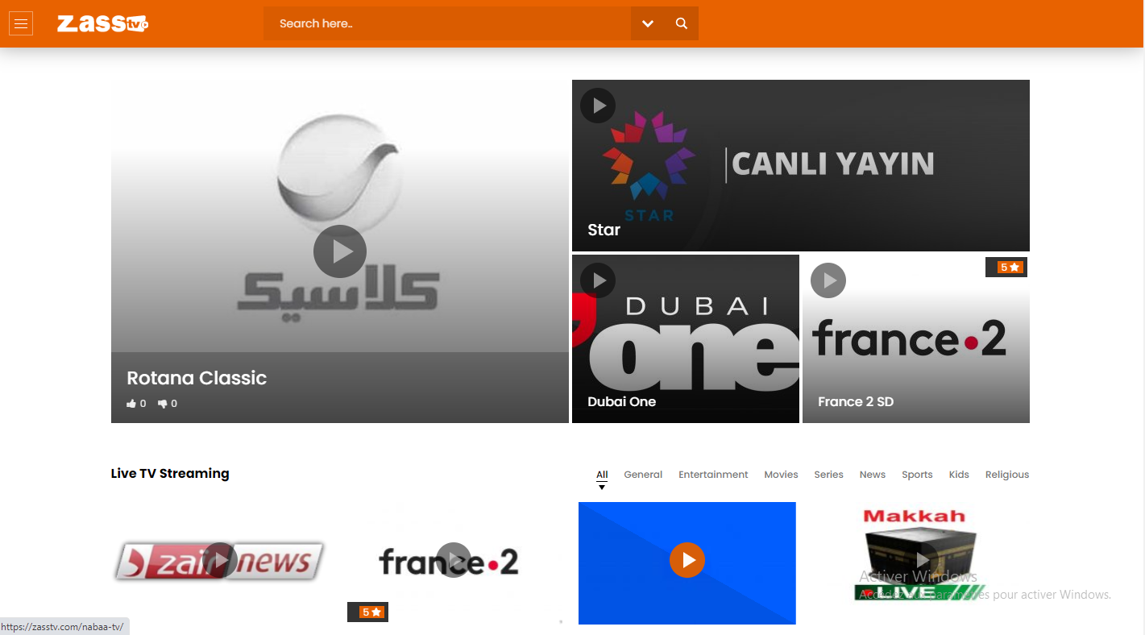
Task: Focus the Search here input field
Action: click(x=447, y=23)
